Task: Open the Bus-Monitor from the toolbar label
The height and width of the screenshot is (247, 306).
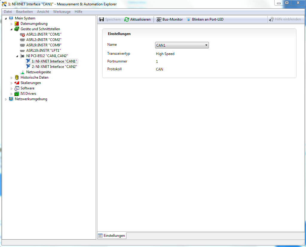Action: point(172,19)
